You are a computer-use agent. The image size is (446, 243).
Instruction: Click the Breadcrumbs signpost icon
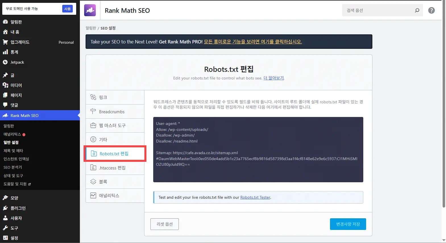coord(93,111)
